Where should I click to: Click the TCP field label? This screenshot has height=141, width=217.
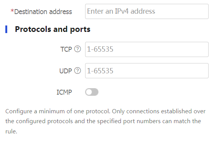point(66,49)
